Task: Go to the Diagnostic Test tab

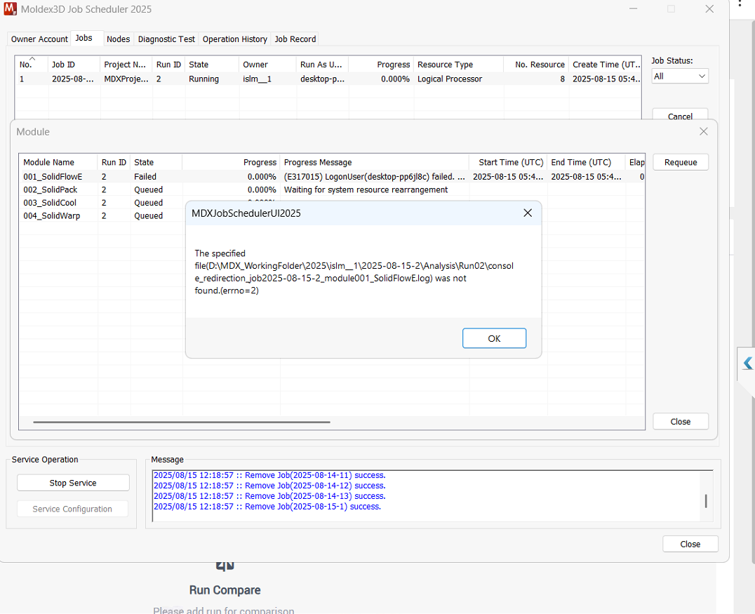Action: 166,39
